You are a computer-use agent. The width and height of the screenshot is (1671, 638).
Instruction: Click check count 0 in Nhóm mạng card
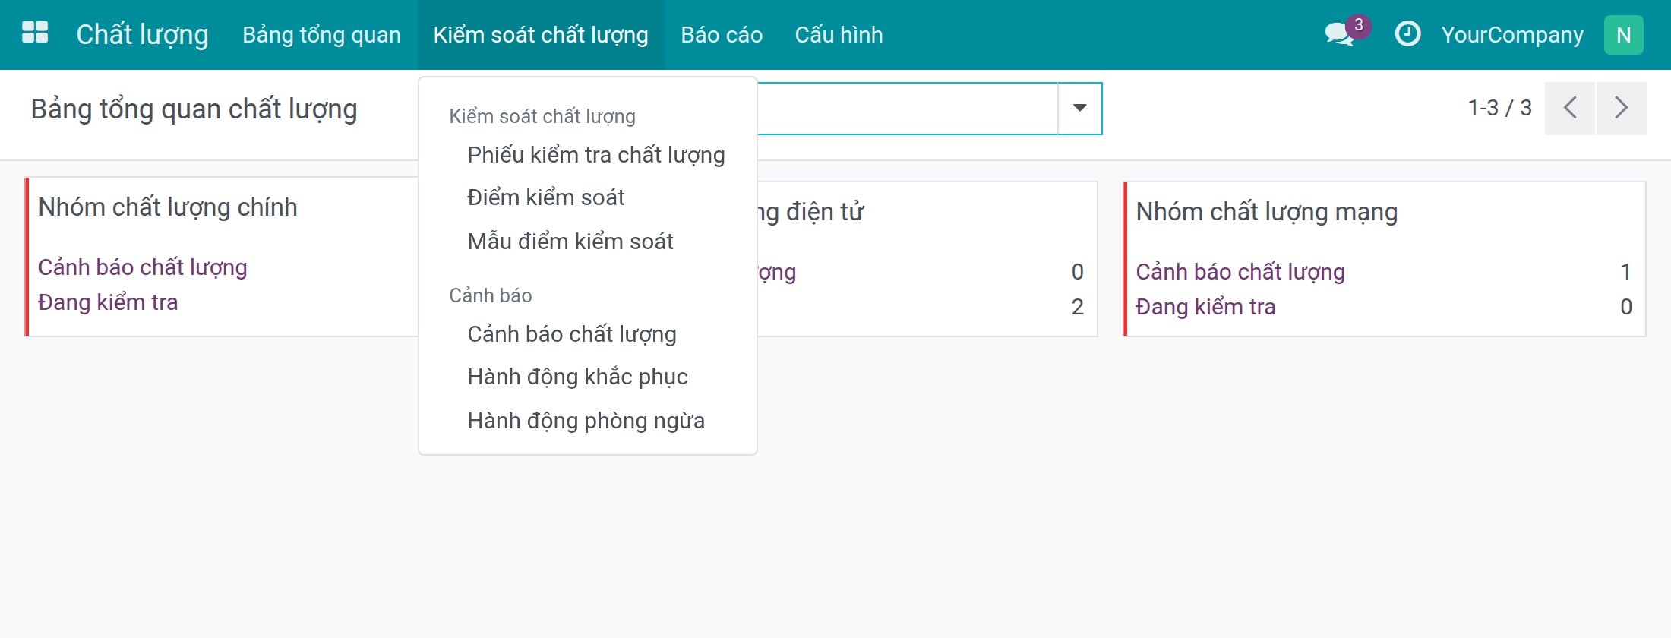1625,307
